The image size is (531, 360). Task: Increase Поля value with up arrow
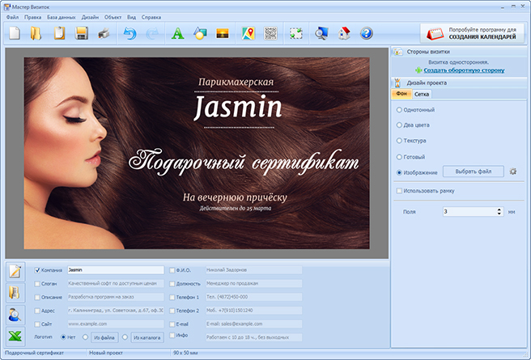click(x=499, y=210)
